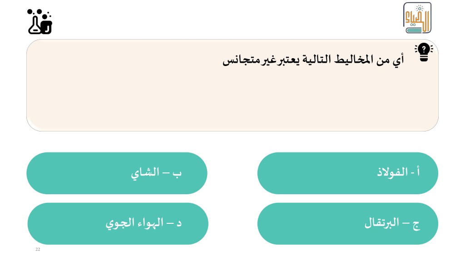Click the question mark inside the lightbulb
This screenshot has height=262, width=465.
coord(424,49)
